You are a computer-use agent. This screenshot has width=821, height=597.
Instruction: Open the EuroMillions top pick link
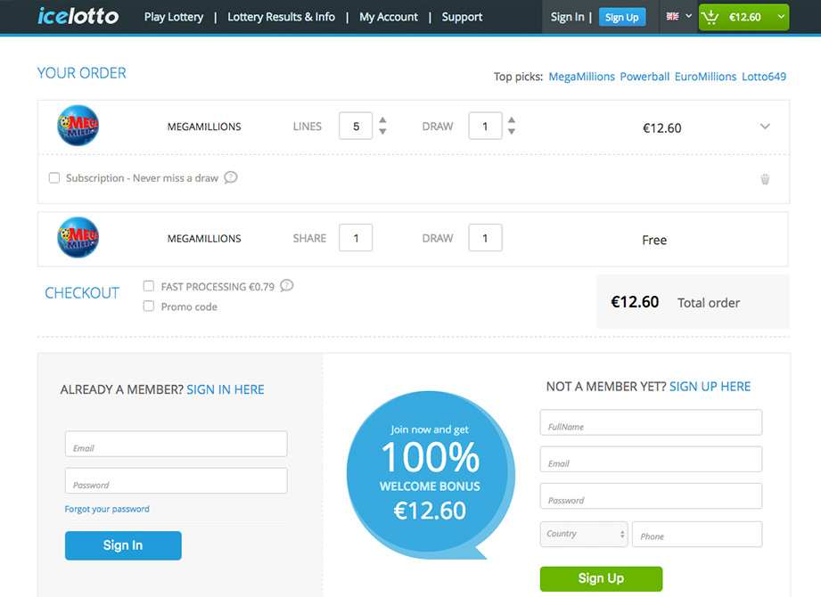click(705, 77)
